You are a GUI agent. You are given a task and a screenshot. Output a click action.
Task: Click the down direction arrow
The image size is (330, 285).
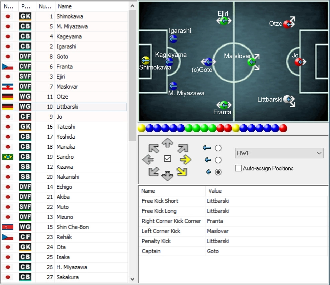click(167, 176)
